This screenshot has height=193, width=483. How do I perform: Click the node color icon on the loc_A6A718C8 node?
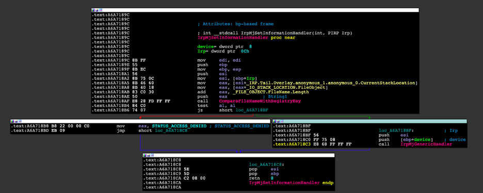144,155
